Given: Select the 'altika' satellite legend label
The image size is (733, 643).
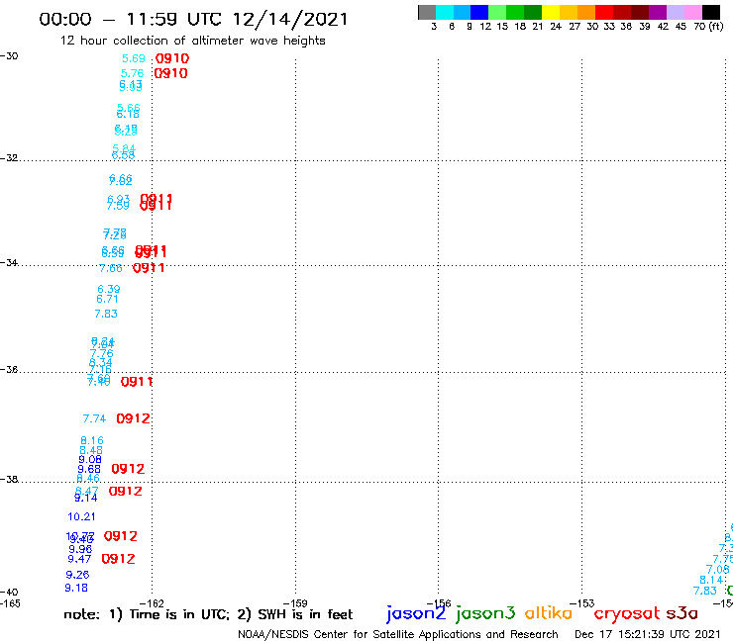Looking at the screenshot, I should click(x=548, y=613).
